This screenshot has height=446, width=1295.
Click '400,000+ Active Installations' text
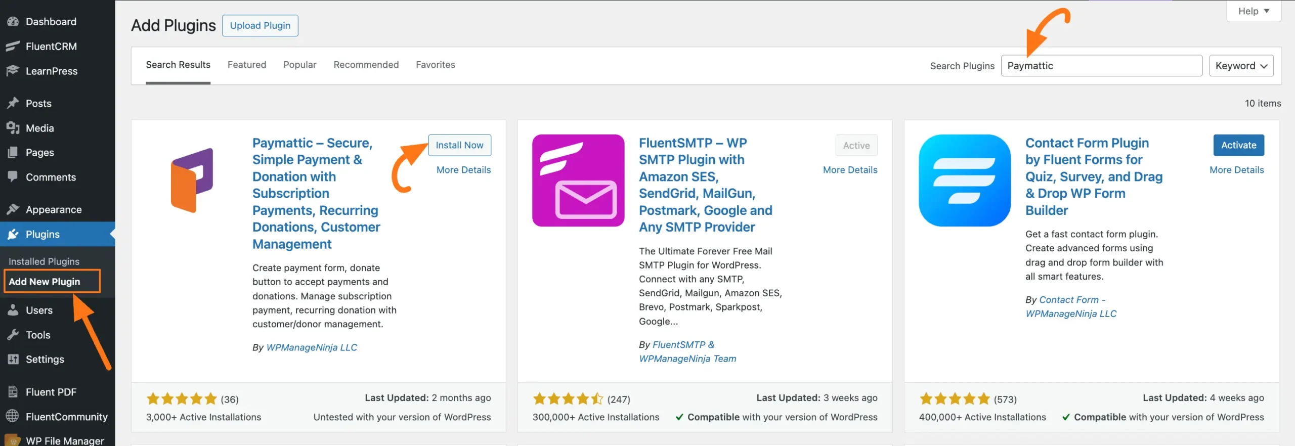(982, 417)
